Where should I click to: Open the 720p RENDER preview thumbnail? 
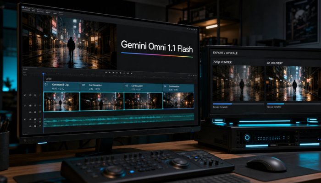238,83
